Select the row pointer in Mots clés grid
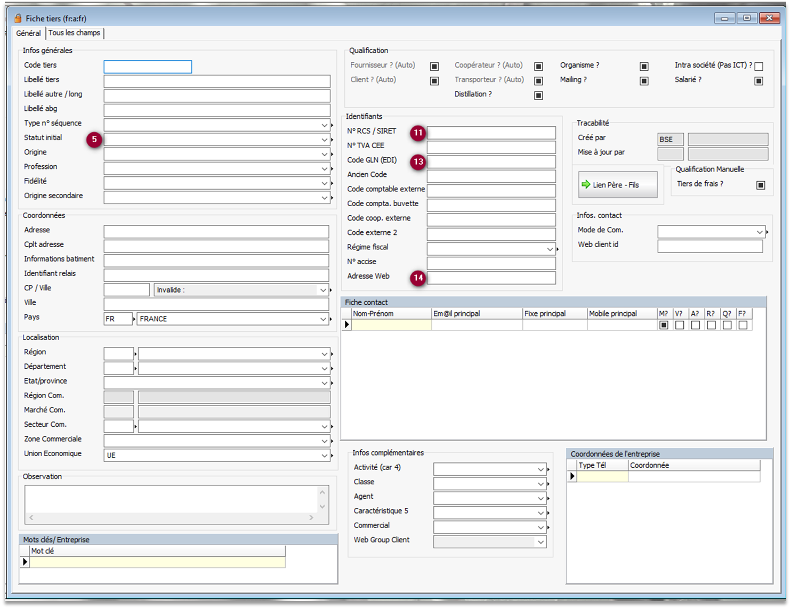This screenshot has height=609, width=791. pos(25,562)
